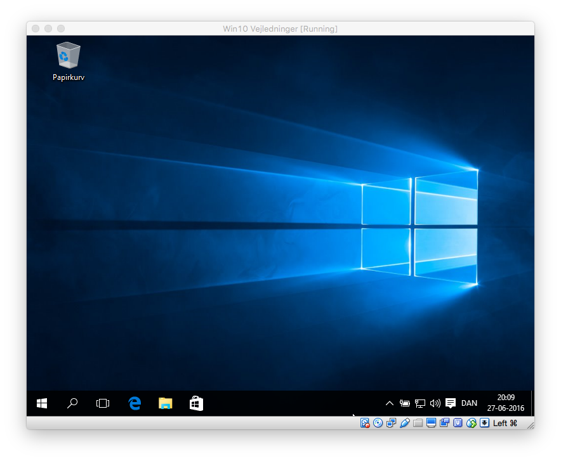Open the clock showing 20:09

(506, 398)
